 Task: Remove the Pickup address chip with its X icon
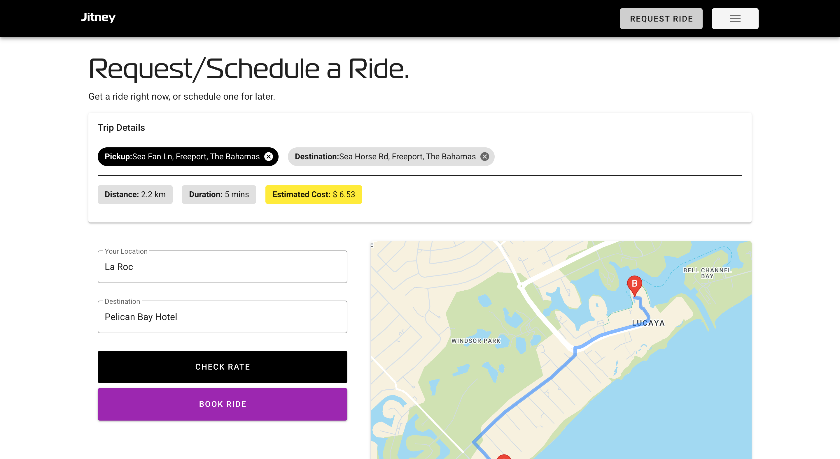pyautogui.click(x=268, y=157)
